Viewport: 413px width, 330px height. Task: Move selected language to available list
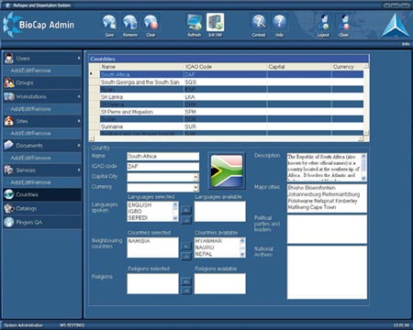click(186, 220)
